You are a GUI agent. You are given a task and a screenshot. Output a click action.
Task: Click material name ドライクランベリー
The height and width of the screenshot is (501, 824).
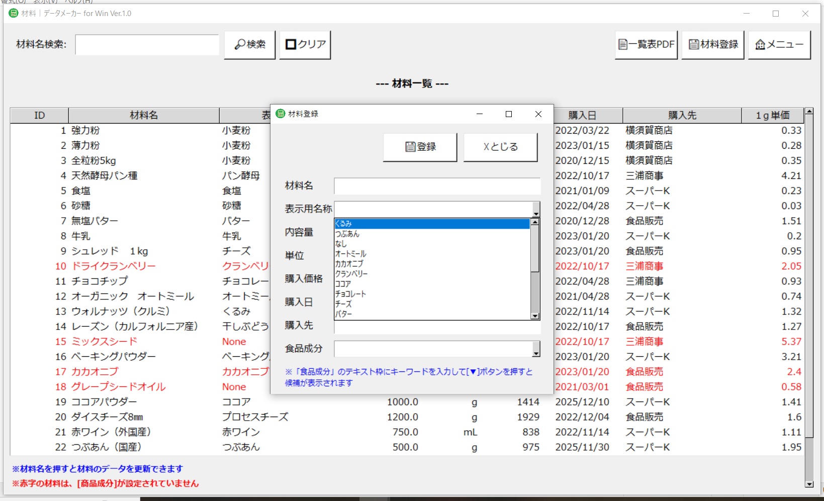pyautogui.click(x=114, y=266)
